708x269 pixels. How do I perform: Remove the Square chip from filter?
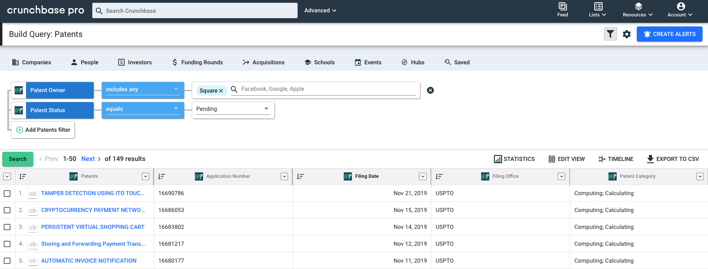click(221, 91)
